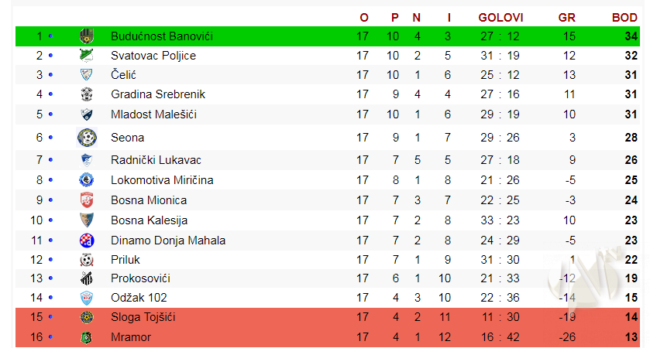Click the Budućnost Banovići club crest
Viewport: 650px width, 348px height.
(86, 36)
